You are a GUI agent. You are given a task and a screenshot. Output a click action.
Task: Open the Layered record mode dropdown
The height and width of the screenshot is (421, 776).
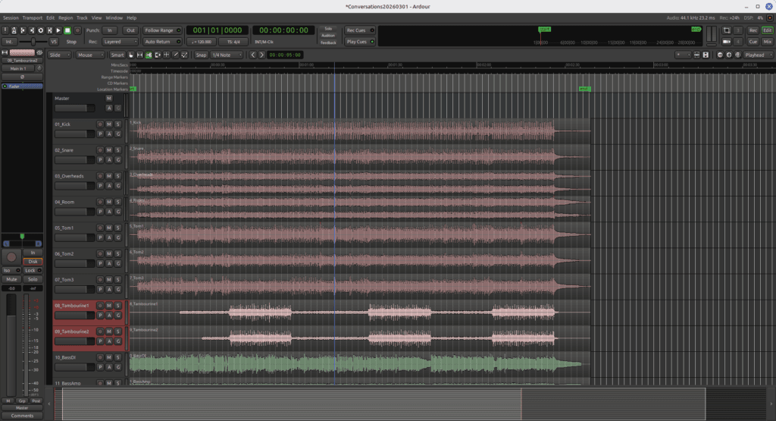(x=120, y=42)
